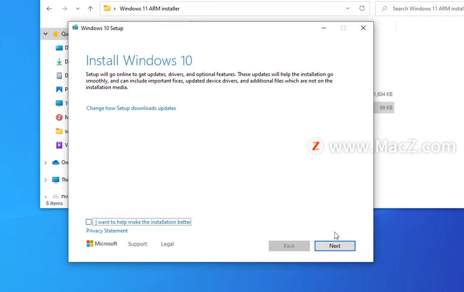Click the search box in File Explorer
Screen dimensions: 464x292
(x=420, y=9)
